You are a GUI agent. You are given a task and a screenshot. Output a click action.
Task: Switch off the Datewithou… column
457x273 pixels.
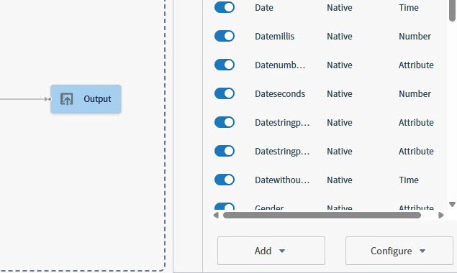225,180
